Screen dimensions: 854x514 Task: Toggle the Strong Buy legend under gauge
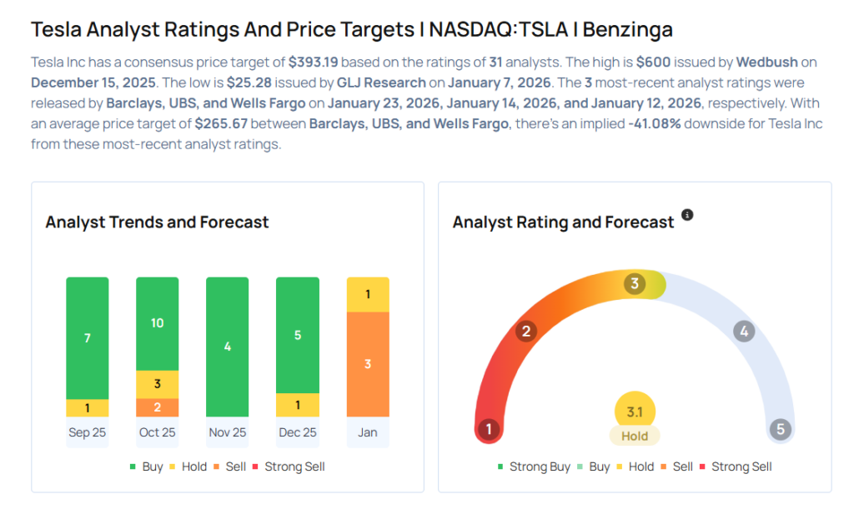point(535,467)
